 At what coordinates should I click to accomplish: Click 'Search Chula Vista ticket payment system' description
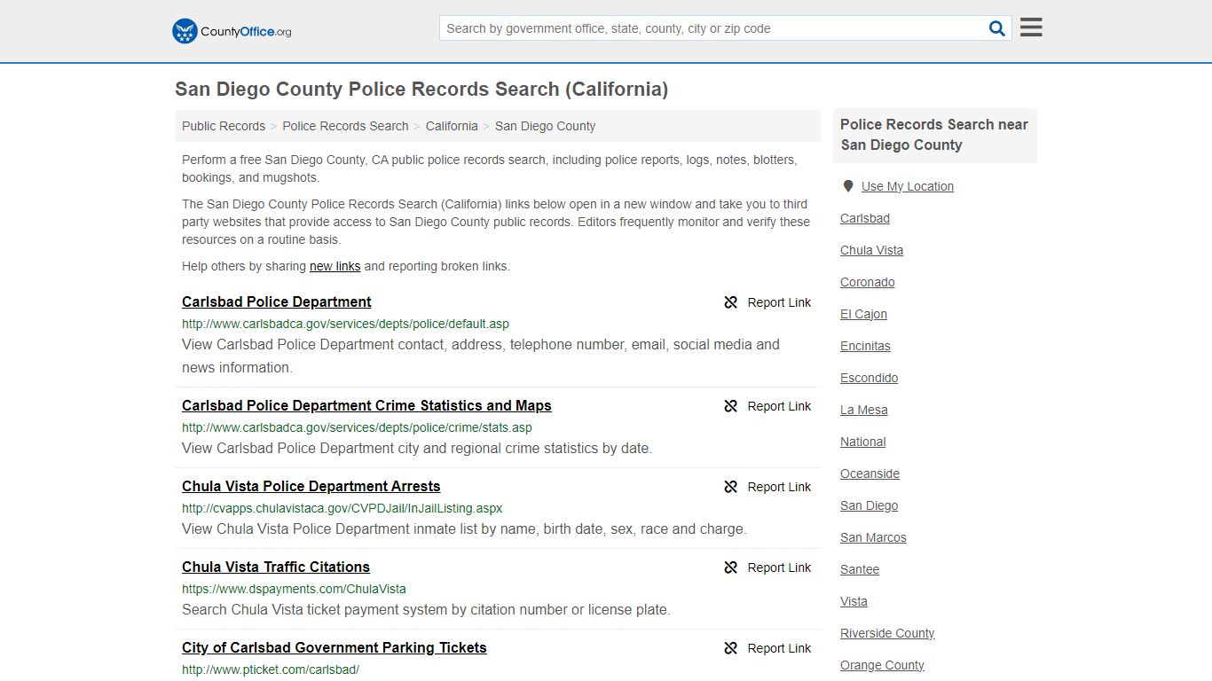click(426, 609)
